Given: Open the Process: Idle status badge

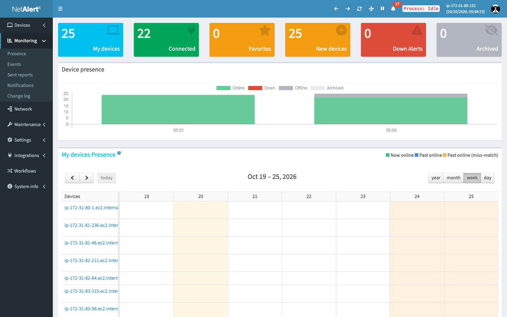Looking at the screenshot, I should click(421, 9).
